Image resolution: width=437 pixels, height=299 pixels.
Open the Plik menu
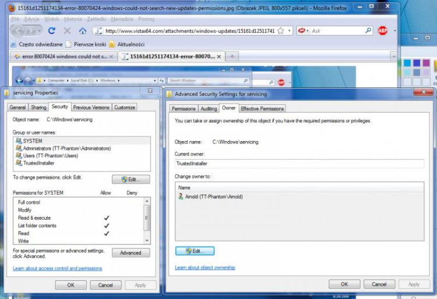pos(15,19)
